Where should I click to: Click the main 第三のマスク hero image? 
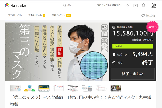pyautogui.click(x=57, y=52)
